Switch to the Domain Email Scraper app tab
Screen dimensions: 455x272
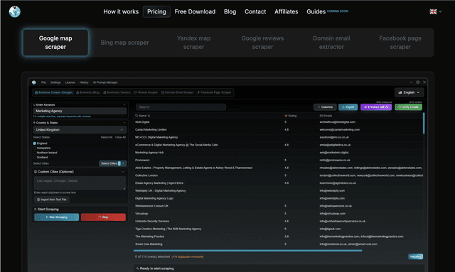[x=177, y=92]
